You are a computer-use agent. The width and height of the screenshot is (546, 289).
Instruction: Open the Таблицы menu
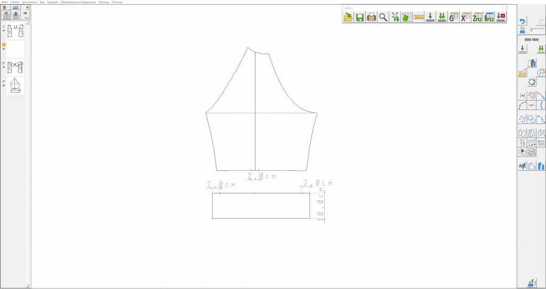103,2
